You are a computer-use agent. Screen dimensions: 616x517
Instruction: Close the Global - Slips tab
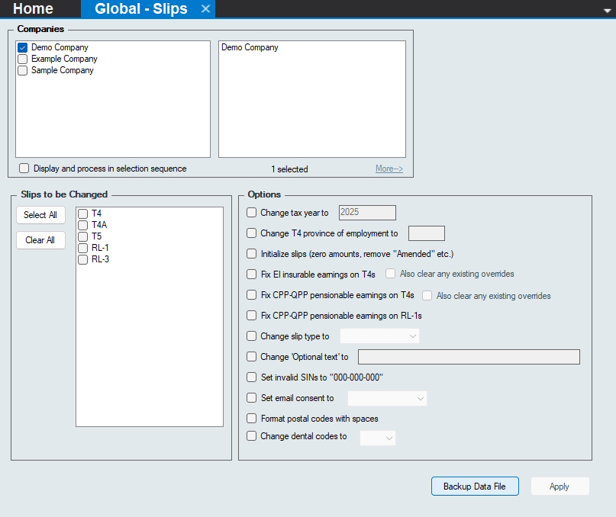(205, 9)
